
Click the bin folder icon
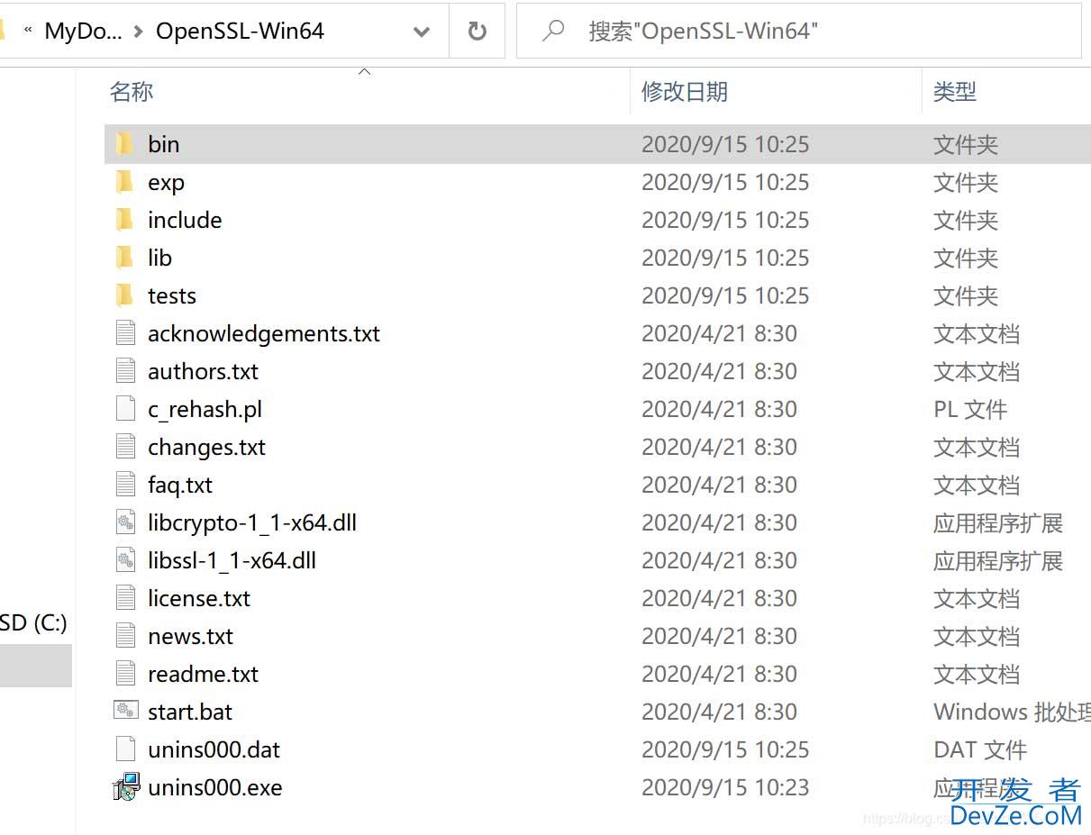[x=125, y=144]
